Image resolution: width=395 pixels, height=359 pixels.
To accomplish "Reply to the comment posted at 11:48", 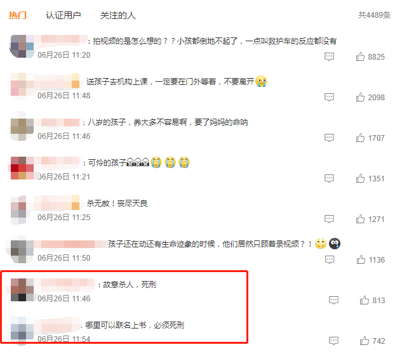I will [x=329, y=97].
